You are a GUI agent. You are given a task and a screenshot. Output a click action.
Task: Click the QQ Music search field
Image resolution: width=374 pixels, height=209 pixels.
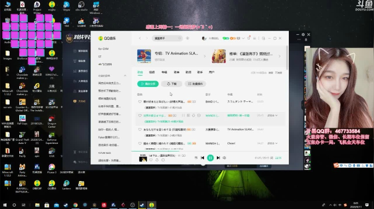[167, 38]
